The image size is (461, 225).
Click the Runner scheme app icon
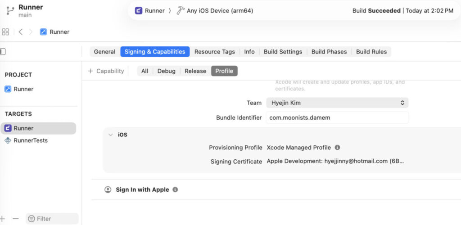point(139,11)
